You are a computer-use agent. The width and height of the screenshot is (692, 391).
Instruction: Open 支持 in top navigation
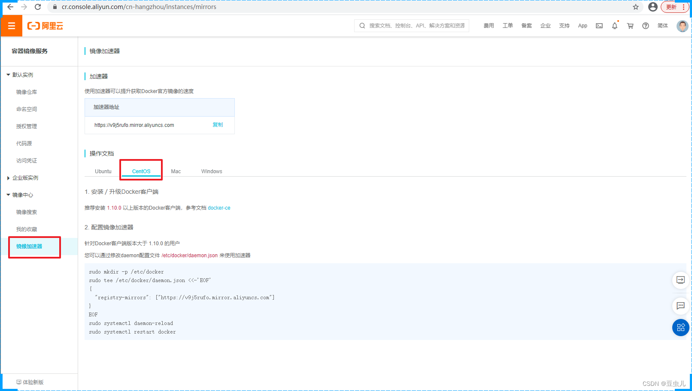[564, 26]
